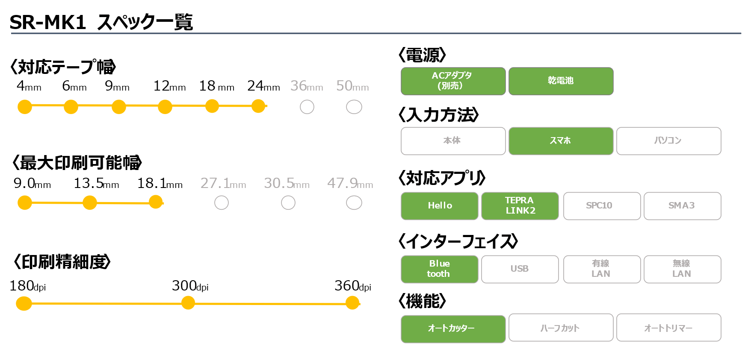
Task: Select the 乾電池 power option
Action: [x=561, y=81]
